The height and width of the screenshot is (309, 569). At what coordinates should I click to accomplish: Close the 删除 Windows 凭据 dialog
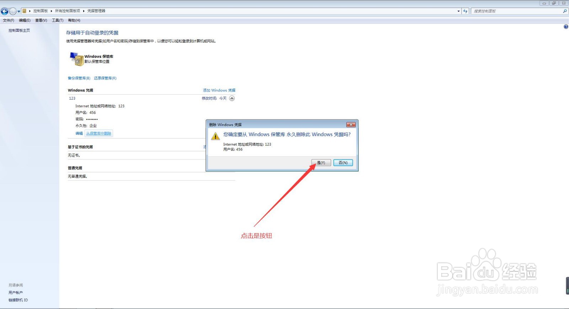351,125
